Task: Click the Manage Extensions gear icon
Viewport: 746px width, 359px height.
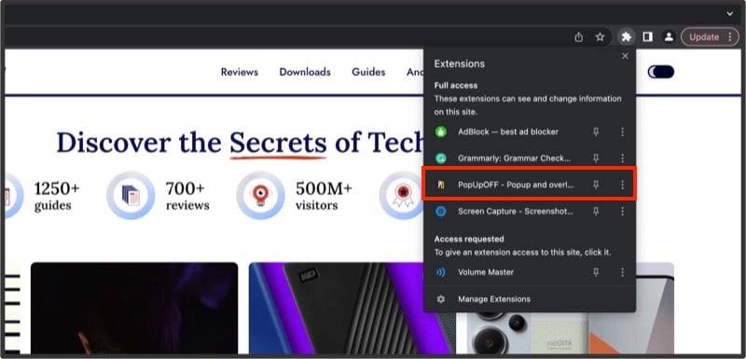Action: point(441,299)
